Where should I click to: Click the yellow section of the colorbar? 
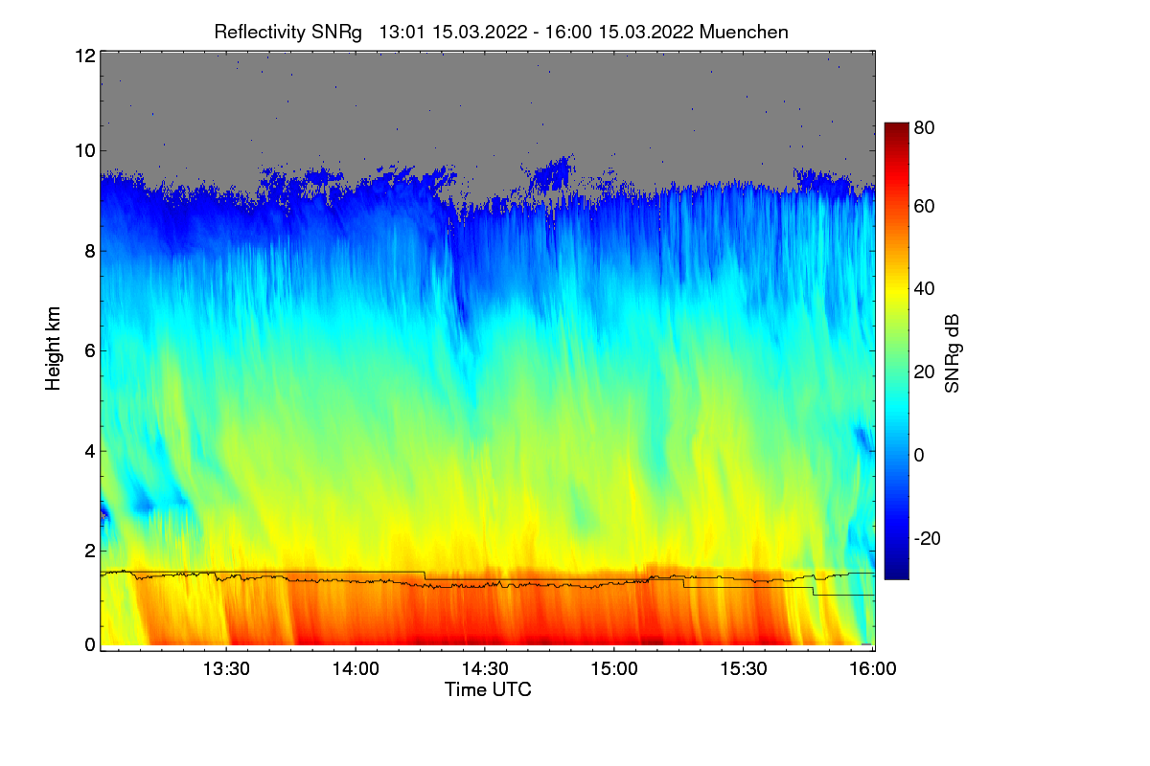pos(895,297)
